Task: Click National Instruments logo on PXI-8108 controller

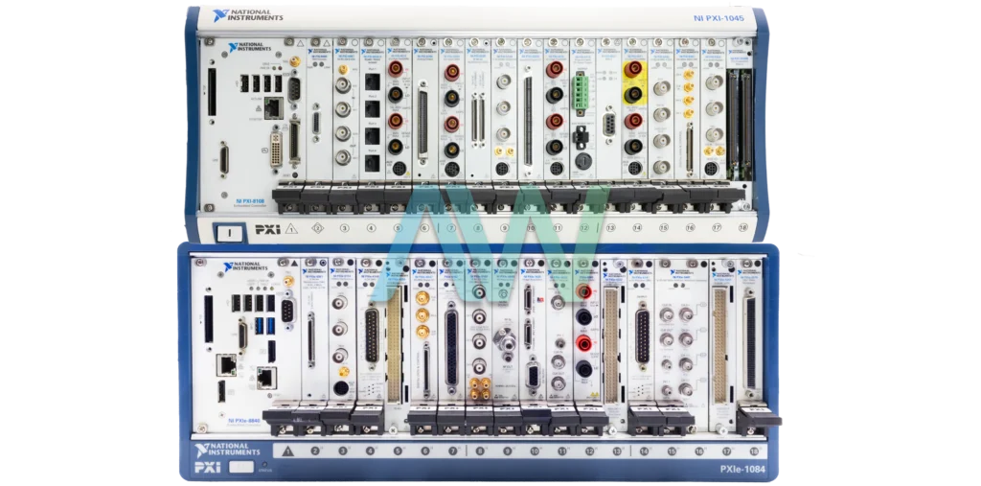Action: pyautogui.click(x=250, y=48)
